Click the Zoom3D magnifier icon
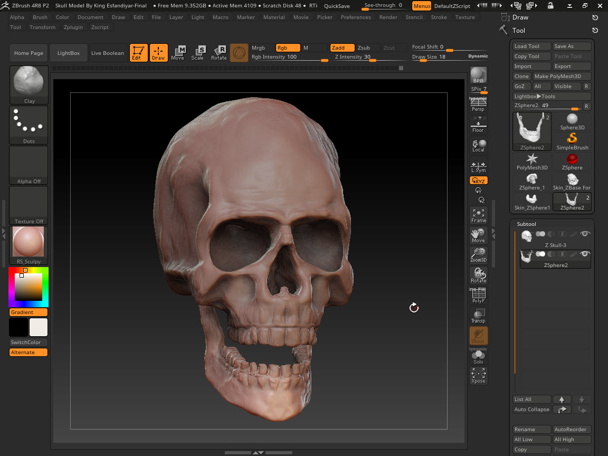The height and width of the screenshot is (456, 608). point(479,255)
